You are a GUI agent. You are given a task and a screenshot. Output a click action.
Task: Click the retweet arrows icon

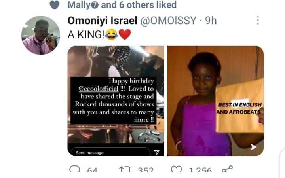(x=123, y=169)
